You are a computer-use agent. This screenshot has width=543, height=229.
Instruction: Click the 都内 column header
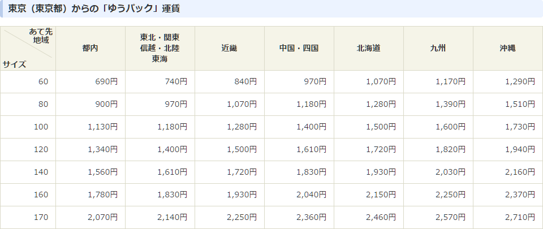click(90, 49)
